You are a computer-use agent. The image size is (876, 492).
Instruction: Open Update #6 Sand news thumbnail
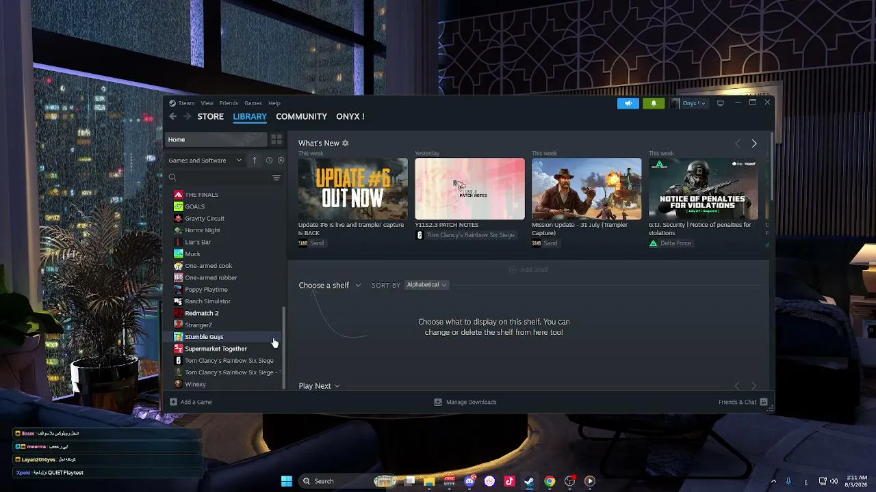click(352, 189)
